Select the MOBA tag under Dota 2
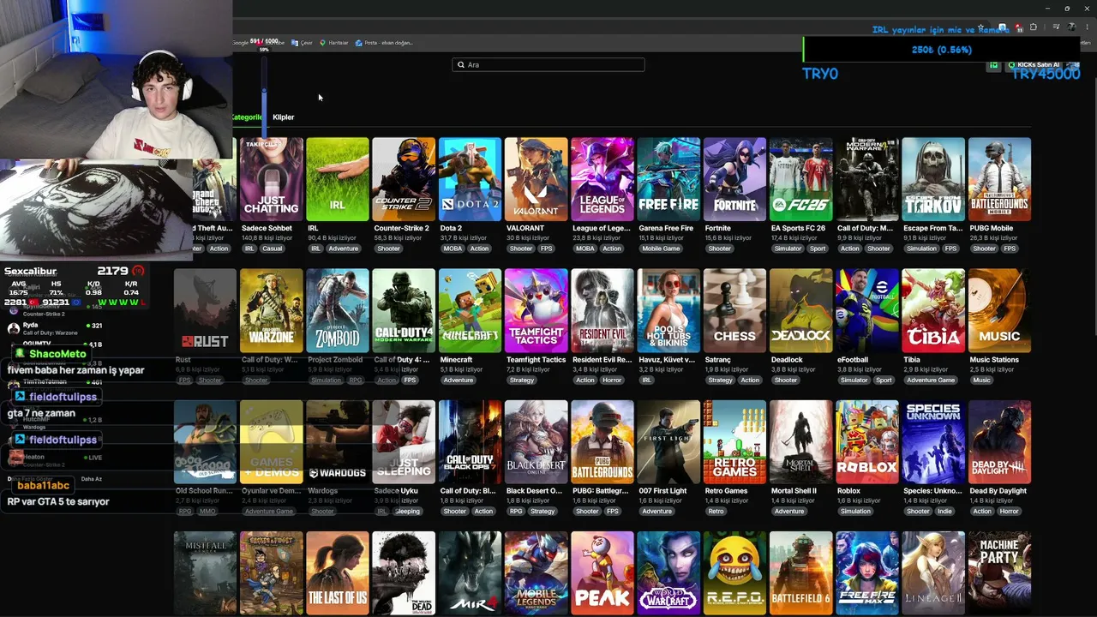Screen dimensions: 1097x617 [453, 249]
